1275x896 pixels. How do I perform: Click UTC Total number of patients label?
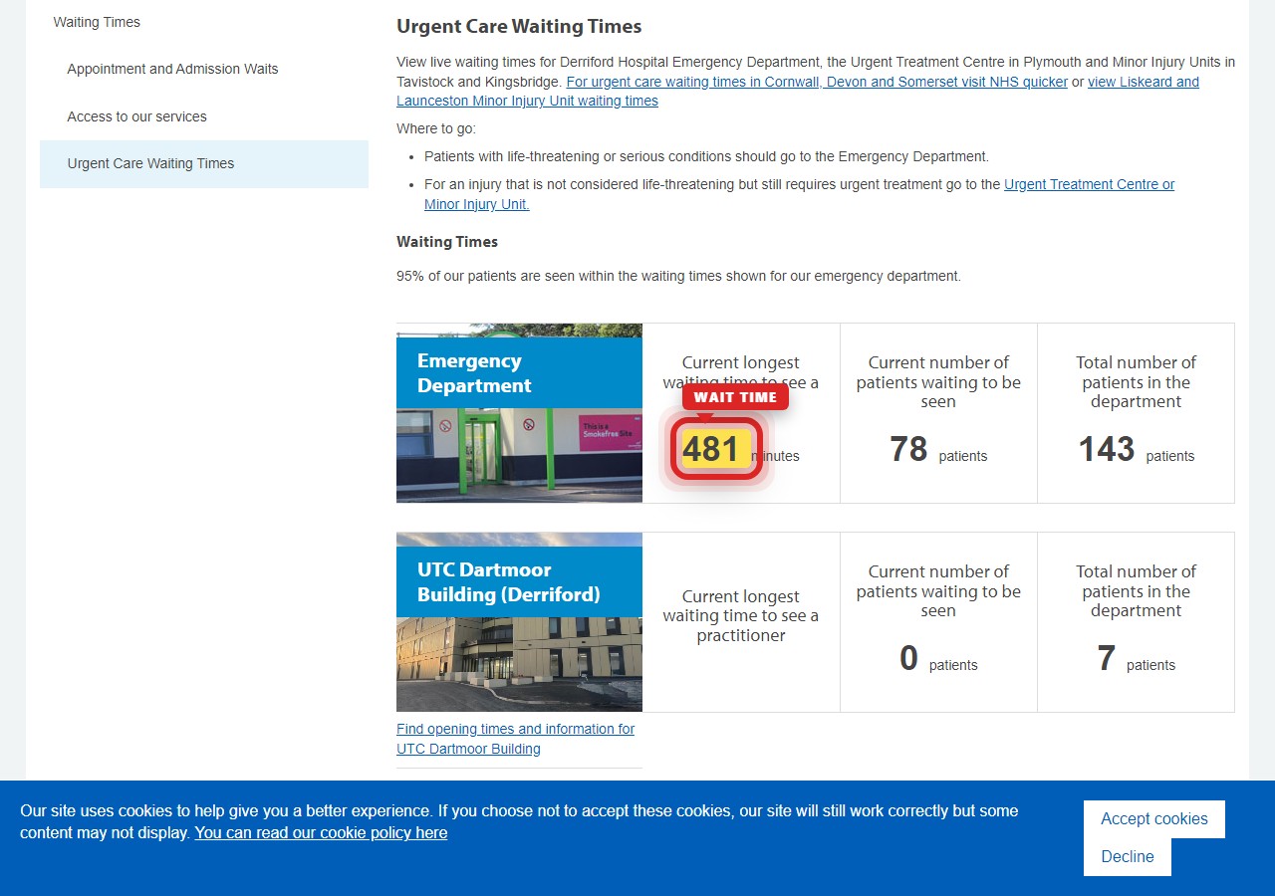1136,591
